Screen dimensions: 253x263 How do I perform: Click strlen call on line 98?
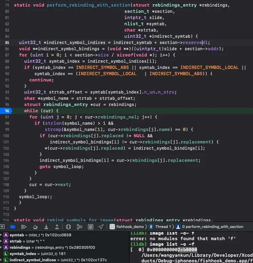(53, 123)
